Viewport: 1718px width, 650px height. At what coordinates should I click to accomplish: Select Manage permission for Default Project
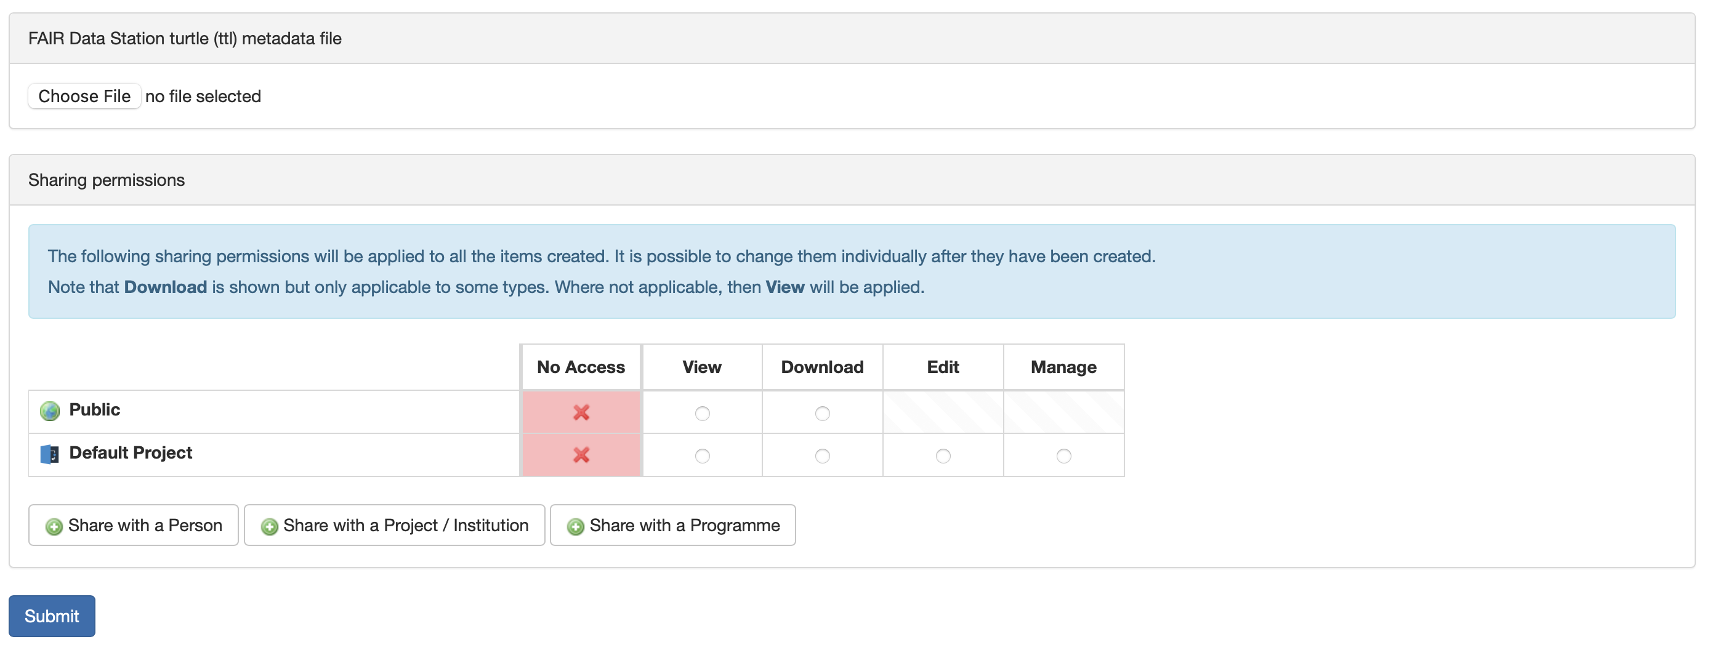1064,456
